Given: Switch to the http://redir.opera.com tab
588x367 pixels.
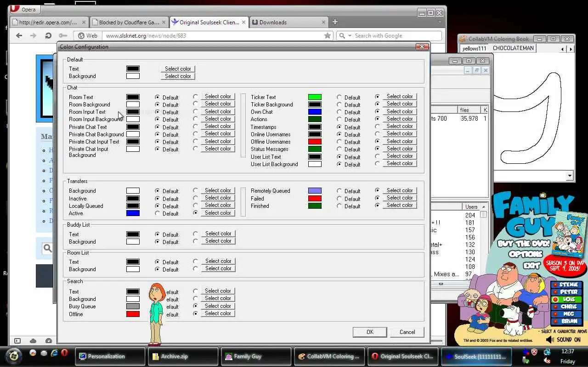Looking at the screenshot, I should (x=49, y=22).
